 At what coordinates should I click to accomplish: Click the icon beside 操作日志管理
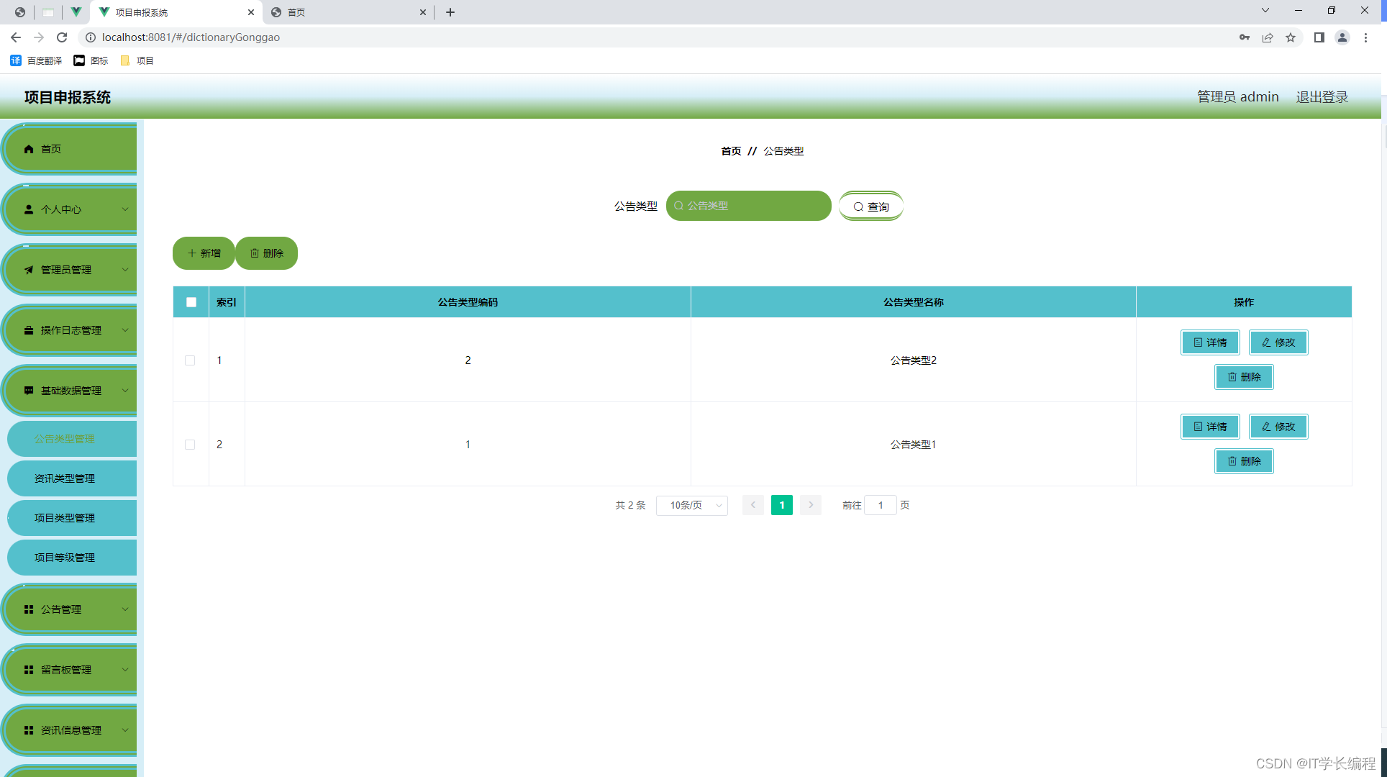coord(29,330)
